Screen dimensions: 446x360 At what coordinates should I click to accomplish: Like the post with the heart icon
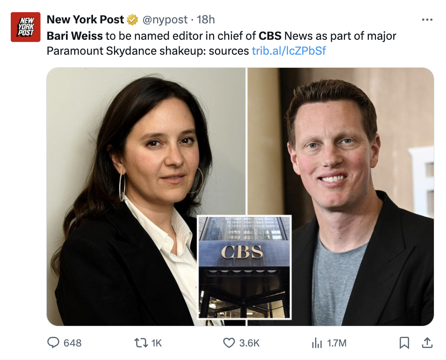229,343
